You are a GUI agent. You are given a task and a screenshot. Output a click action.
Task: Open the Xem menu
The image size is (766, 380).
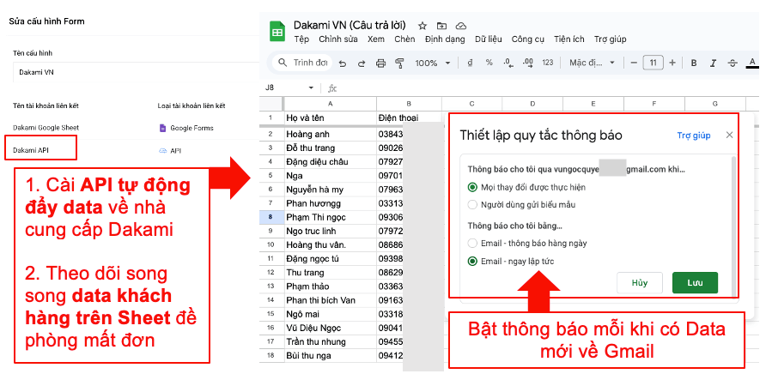[375, 39]
